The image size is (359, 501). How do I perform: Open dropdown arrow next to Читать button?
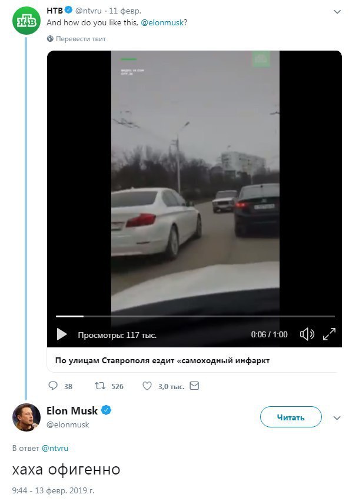337,418
